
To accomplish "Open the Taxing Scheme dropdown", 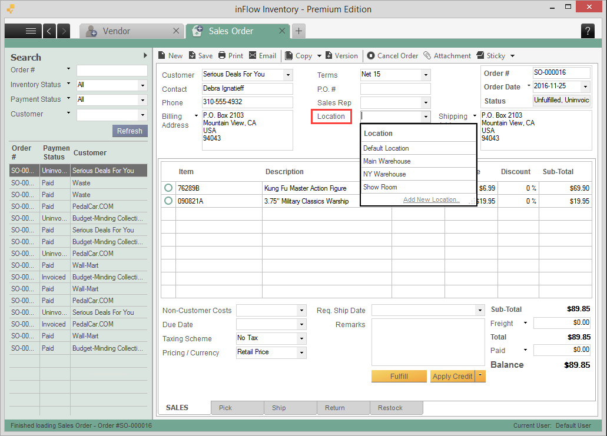I will [301, 338].
